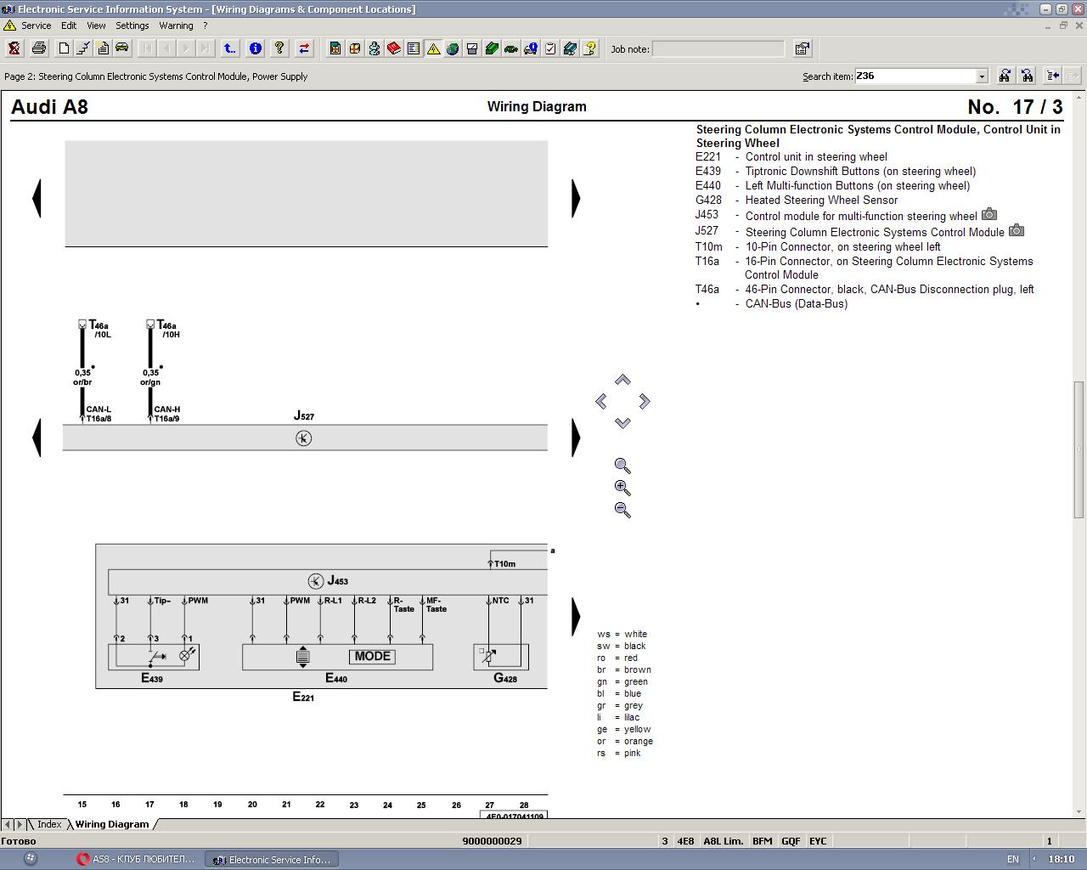Click the red book toolbar icon
Image resolution: width=1087 pixels, height=870 pixels.
394,48
